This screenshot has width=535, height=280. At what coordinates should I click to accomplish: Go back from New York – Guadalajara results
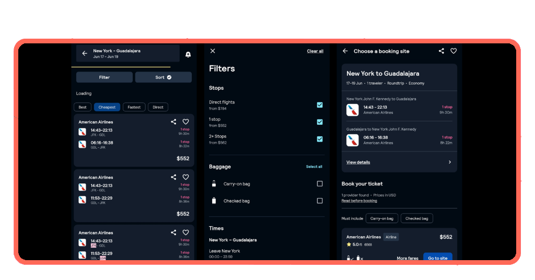coord(85,53)
